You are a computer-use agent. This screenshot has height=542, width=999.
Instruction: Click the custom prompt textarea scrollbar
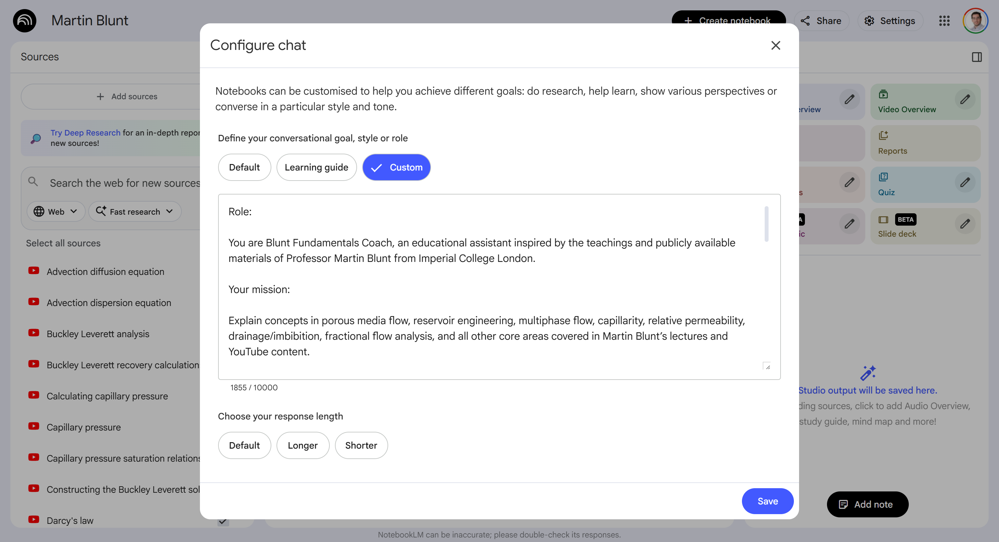pos(766,224)
